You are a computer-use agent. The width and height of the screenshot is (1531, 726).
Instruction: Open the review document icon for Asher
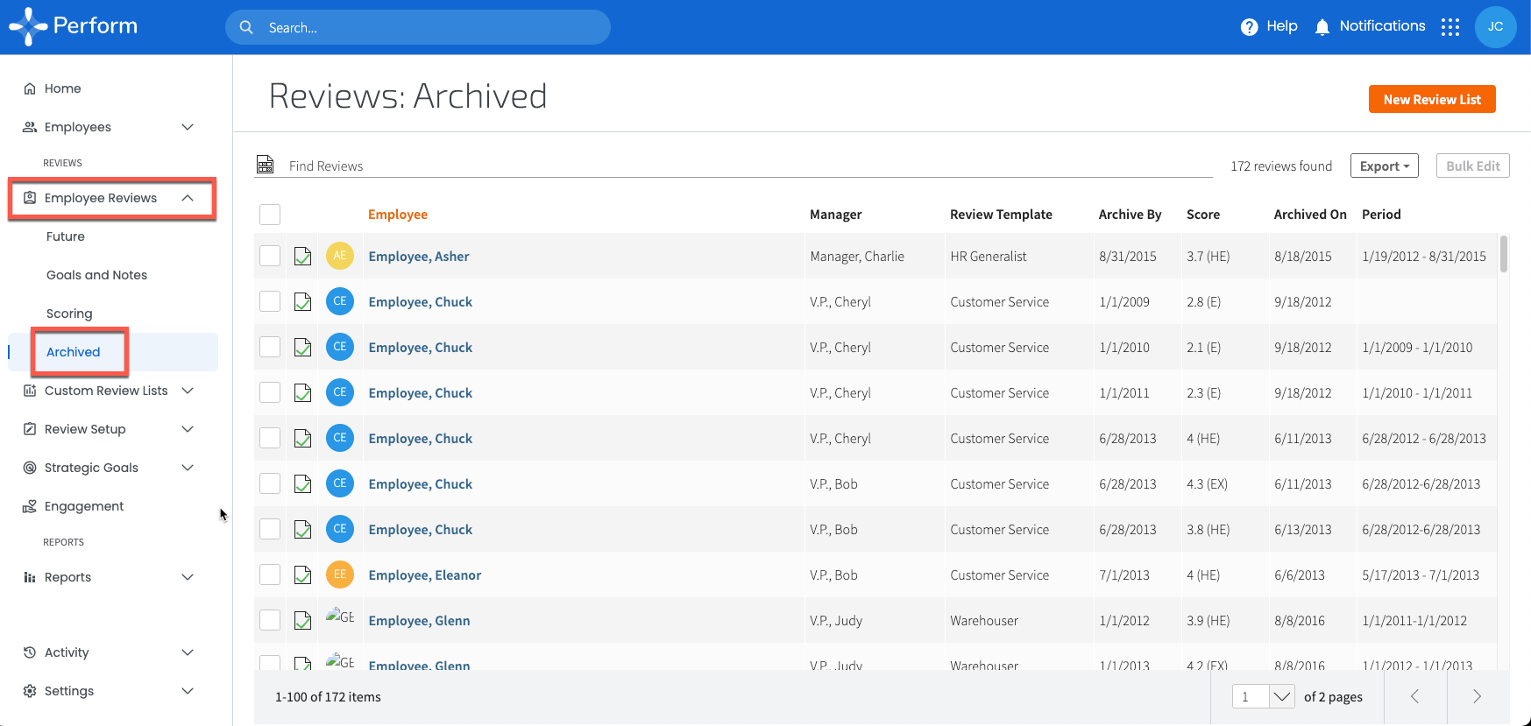(x=302, y=257)
